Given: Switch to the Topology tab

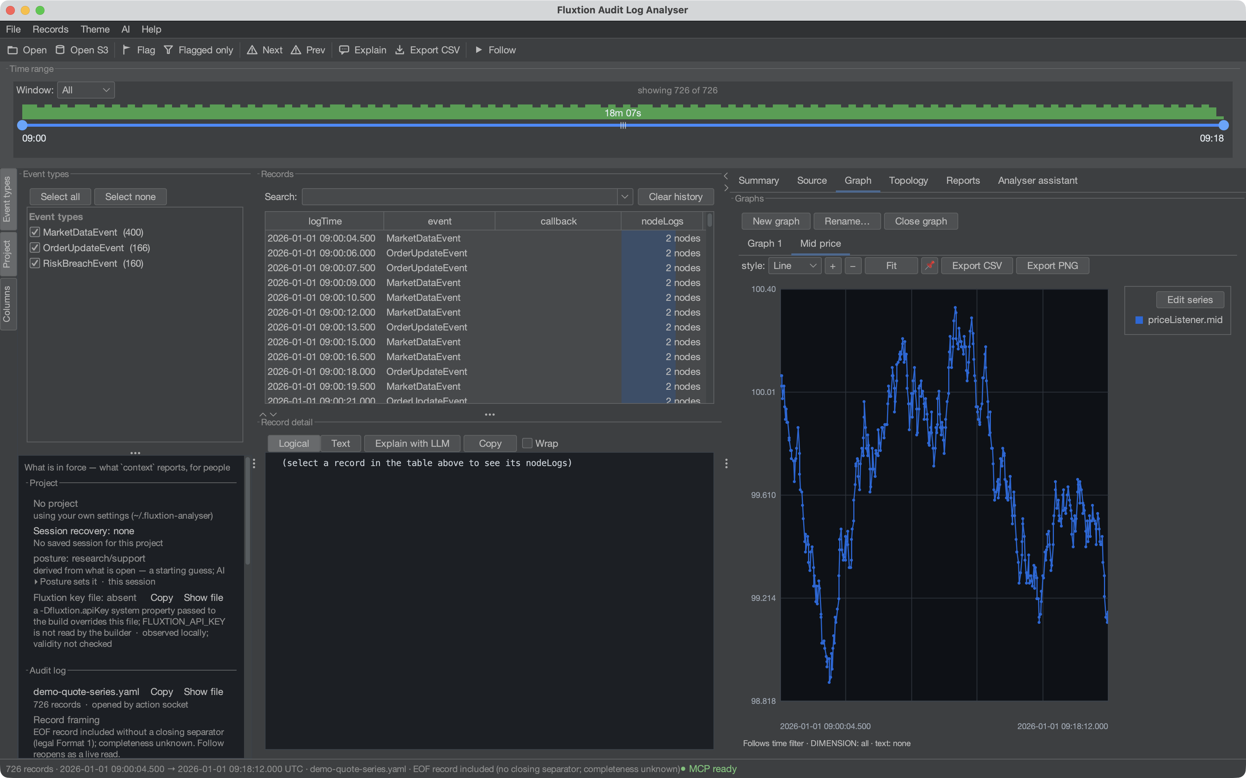Looking at the screenshot, I should coord(908,181).
